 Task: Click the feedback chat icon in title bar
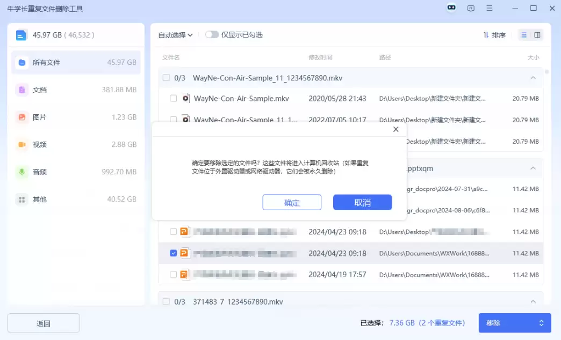(x=471, y=8)
